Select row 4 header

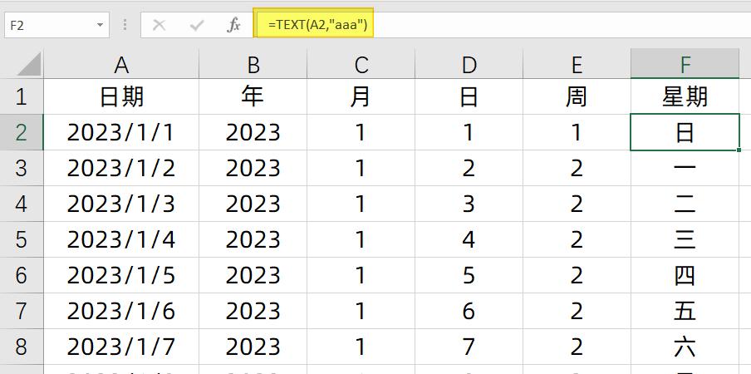click(x=22, y=204)
